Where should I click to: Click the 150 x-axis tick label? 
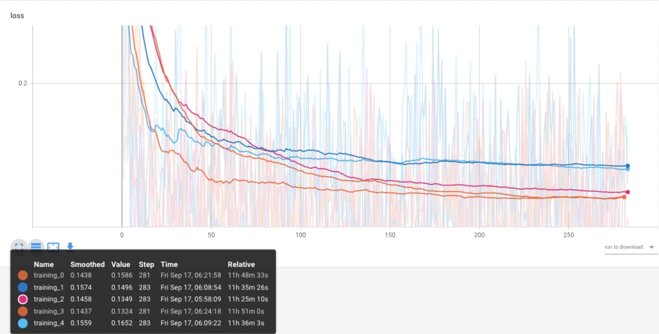tap(390, 235)
